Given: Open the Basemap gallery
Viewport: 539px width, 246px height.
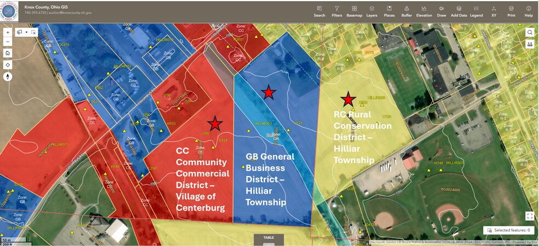Looking at the screenshot, I should click(x=354, y=11).
